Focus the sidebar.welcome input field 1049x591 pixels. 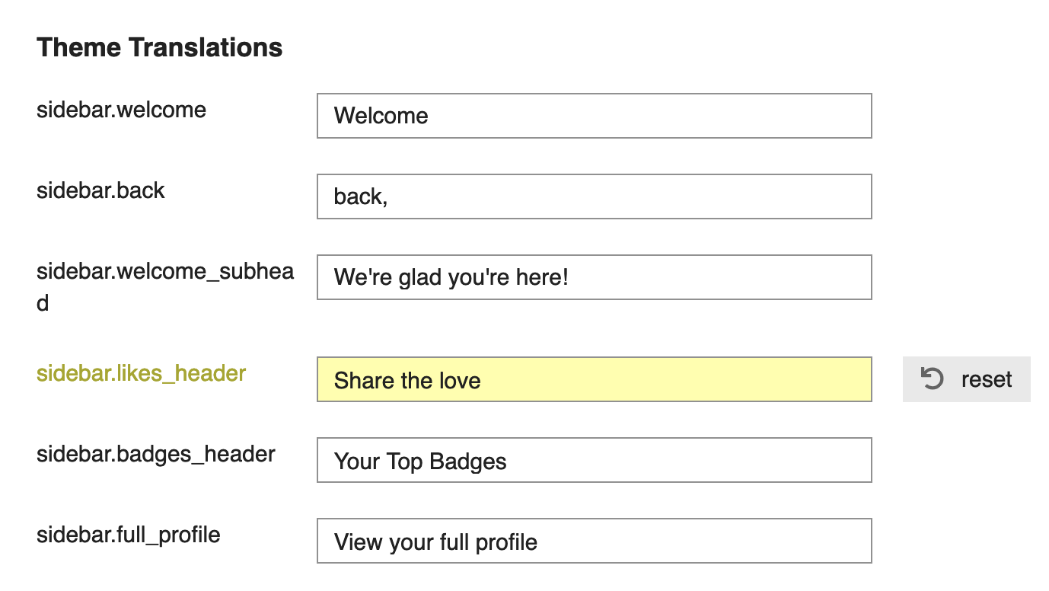[594, 116]
